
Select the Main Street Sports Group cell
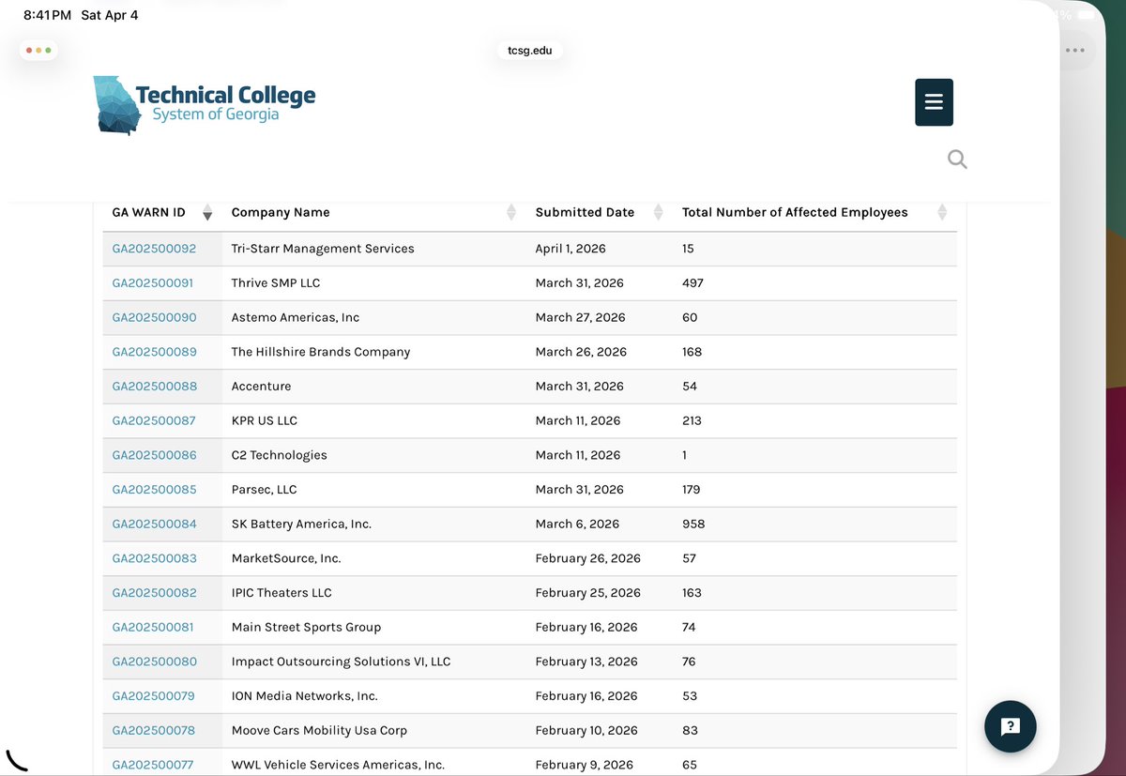[374, 627]
